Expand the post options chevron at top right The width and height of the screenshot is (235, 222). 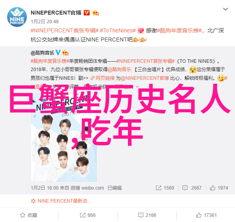pos(226,9)
